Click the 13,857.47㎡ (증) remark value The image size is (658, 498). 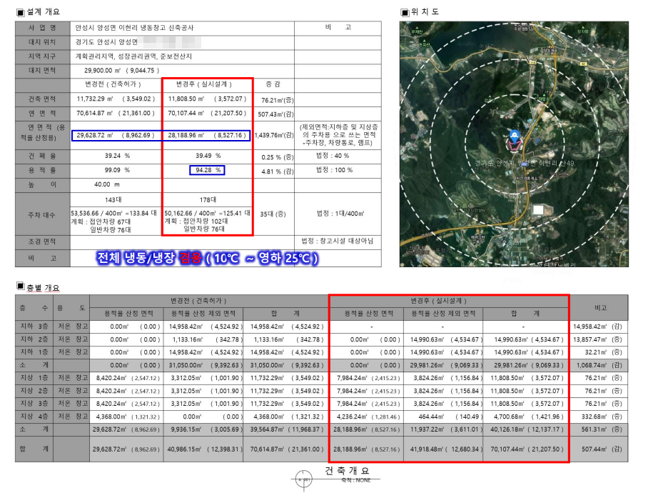[599, 339]
